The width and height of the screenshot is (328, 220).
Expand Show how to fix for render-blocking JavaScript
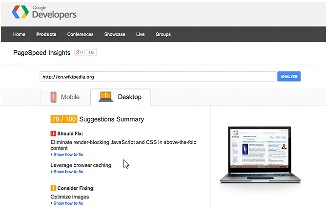tap(67, 154)
